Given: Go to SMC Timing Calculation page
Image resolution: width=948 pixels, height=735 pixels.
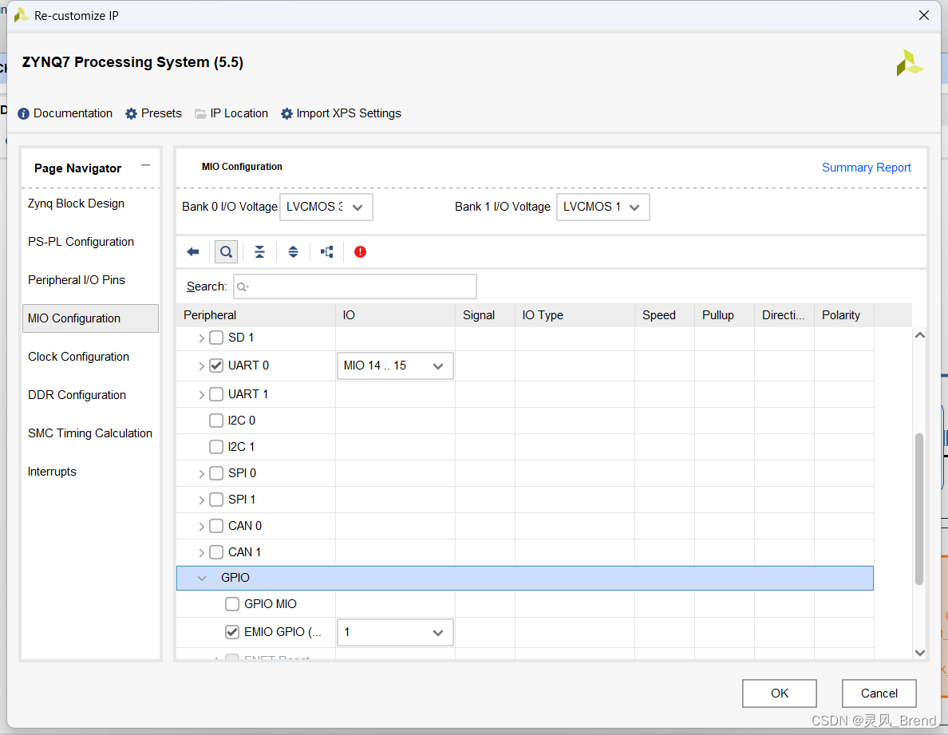Looking at the screenshot, I should [90, 433].
